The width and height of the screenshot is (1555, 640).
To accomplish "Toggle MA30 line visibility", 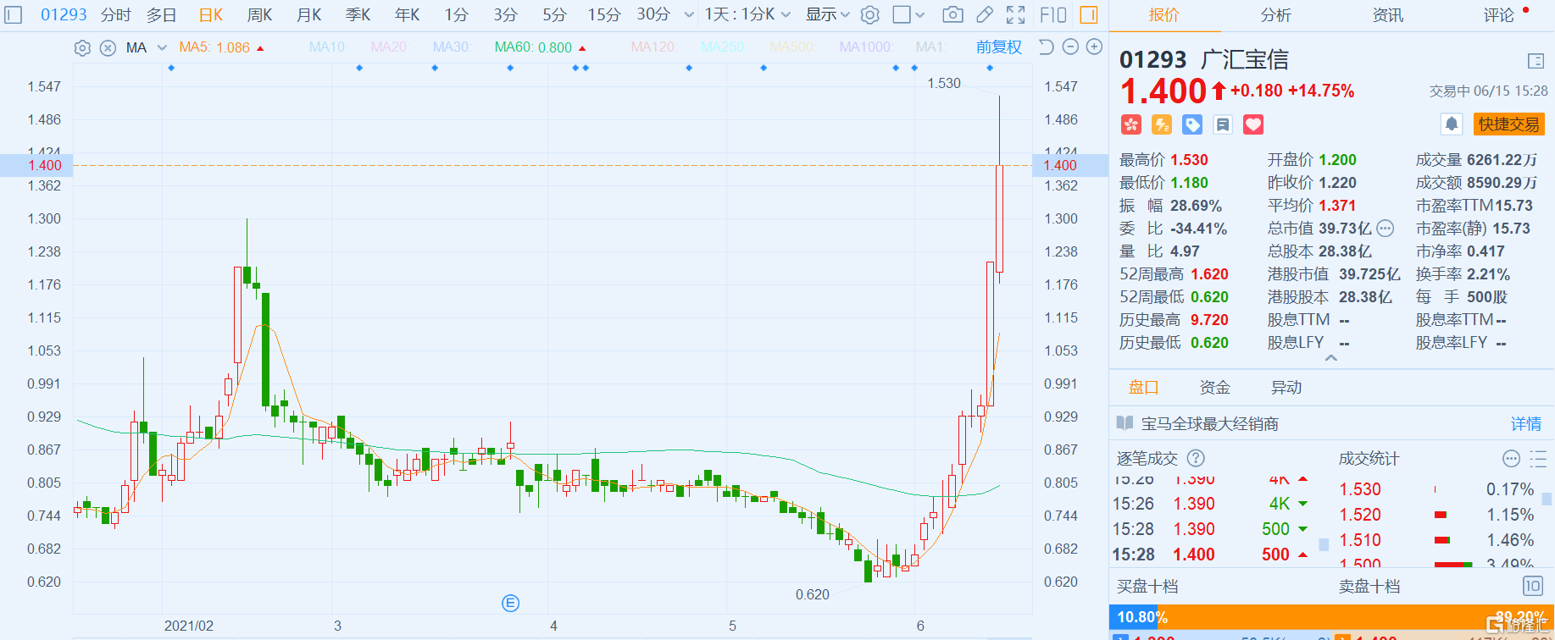I will point(452,47).
